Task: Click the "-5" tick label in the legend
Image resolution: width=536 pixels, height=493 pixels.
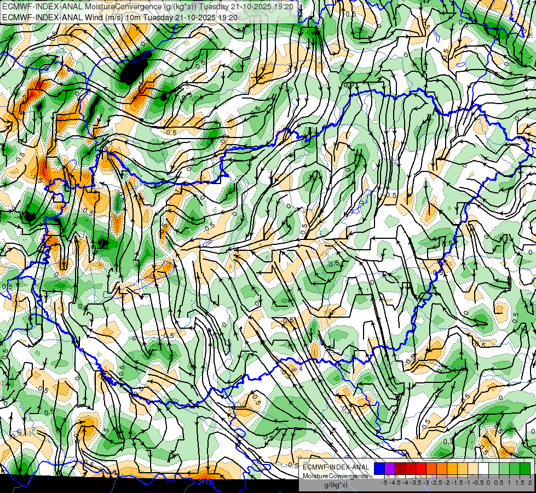Action: 384,483
